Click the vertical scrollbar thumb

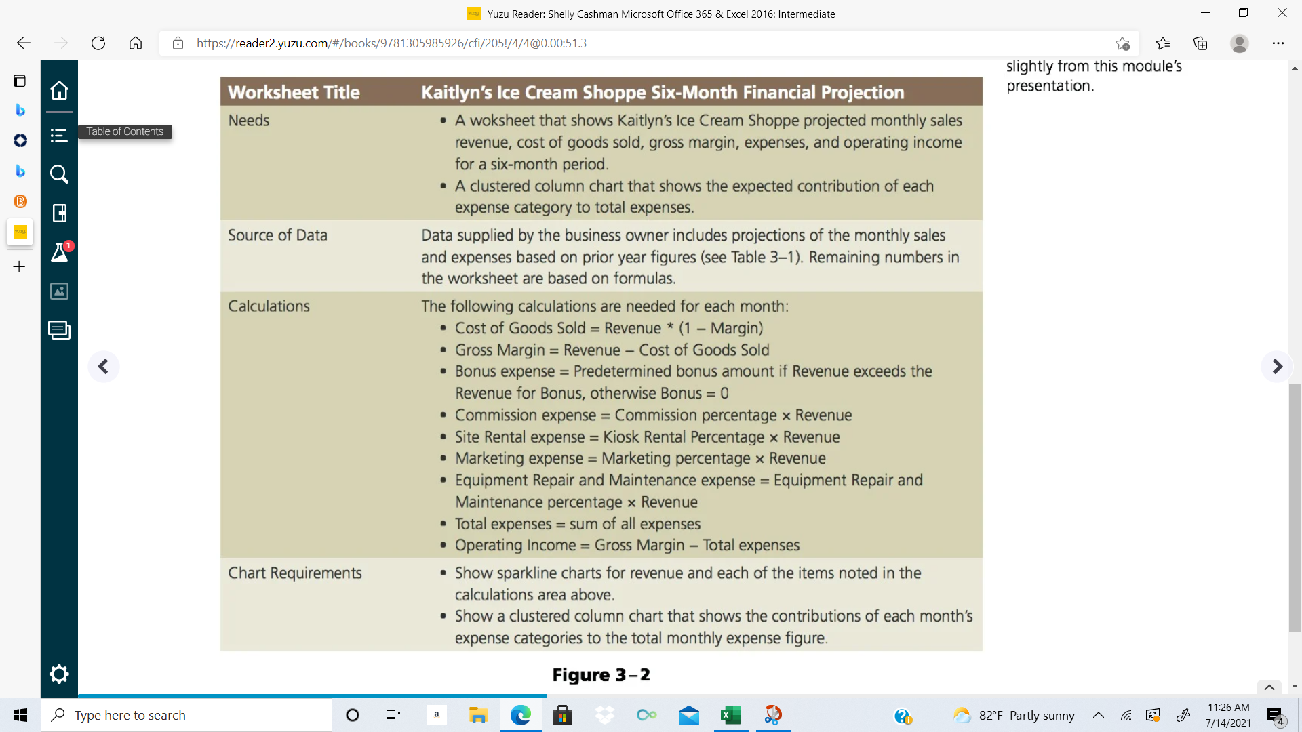click(x=1295, y=508)
